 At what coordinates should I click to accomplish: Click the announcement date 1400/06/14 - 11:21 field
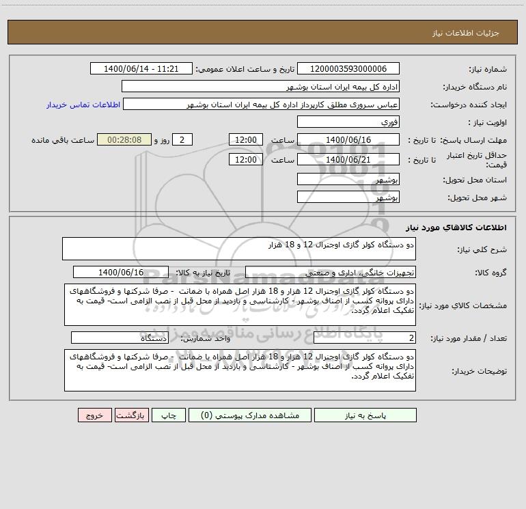pos(141,68)
